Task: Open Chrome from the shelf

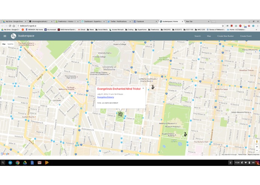Action: 18,163
